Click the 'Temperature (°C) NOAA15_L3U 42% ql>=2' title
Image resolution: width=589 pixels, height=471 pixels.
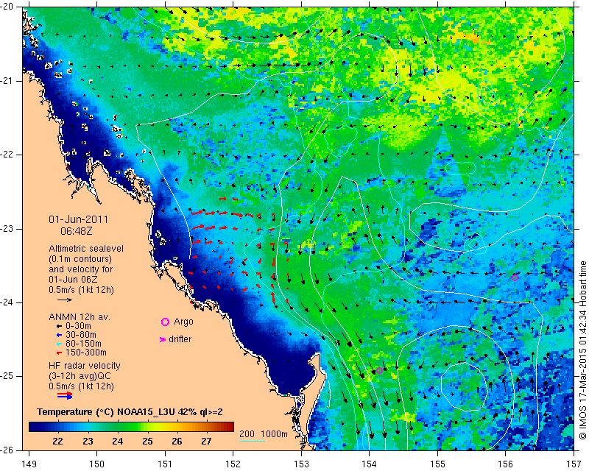pos(130,412)
